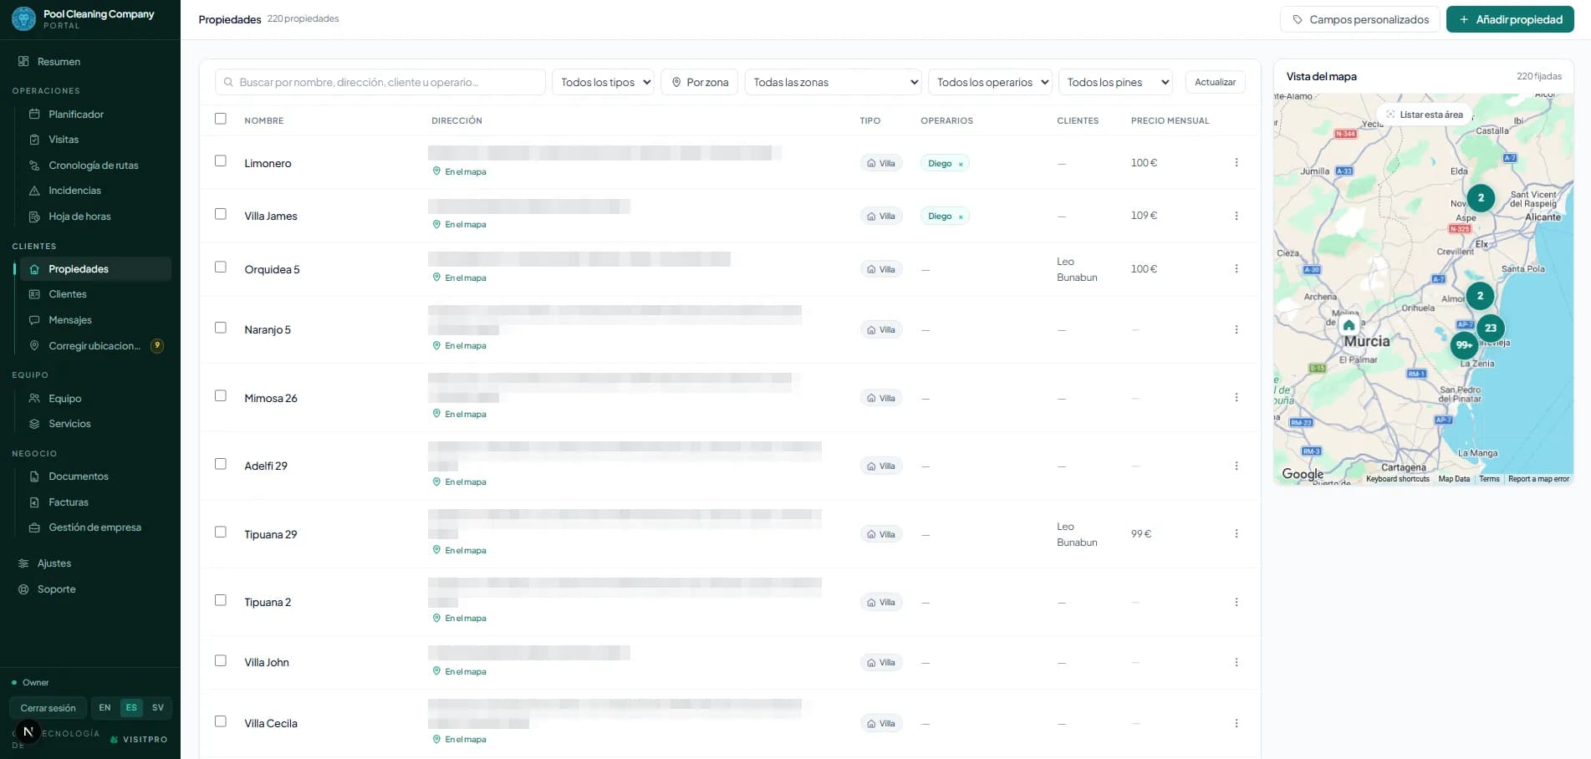
Task: Open Terms link on the map
Action: tap(1489, 479)
